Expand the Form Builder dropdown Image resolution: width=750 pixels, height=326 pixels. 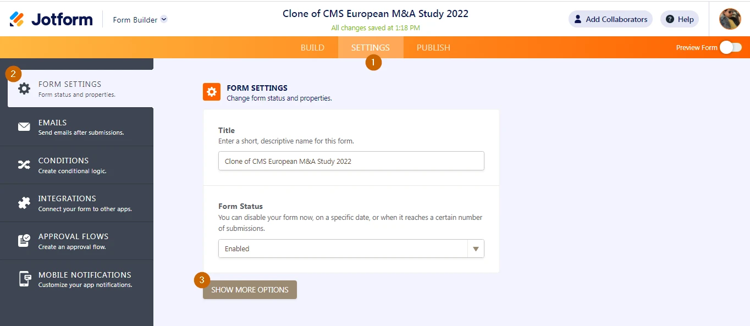(140, 20)
